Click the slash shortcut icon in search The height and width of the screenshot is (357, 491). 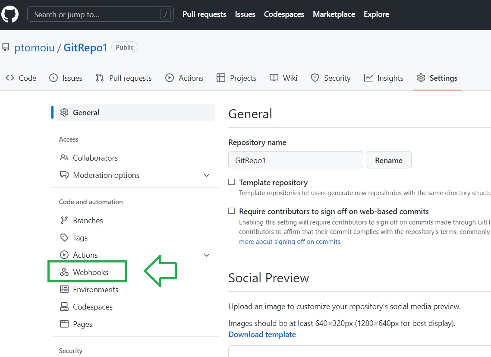166,14
